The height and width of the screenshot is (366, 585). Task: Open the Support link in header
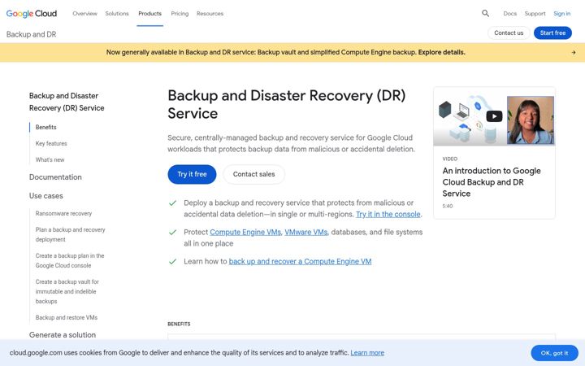tap(535, 14)
